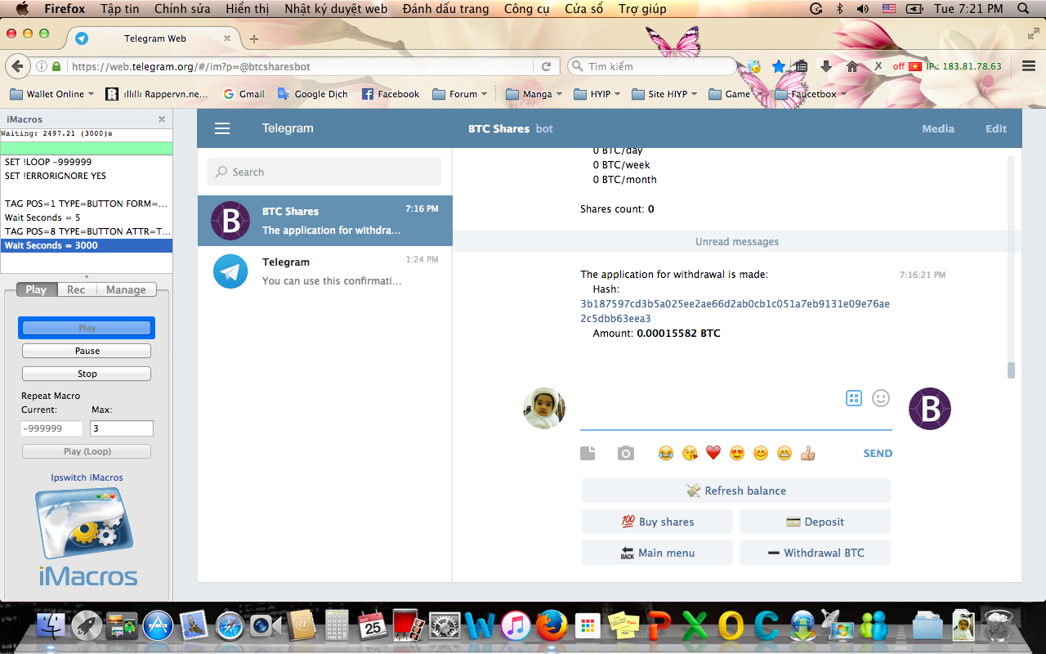This screenshot has width=1046, height=654.
Task: Open the App Store from the dock
Action: tap(158, 626)
